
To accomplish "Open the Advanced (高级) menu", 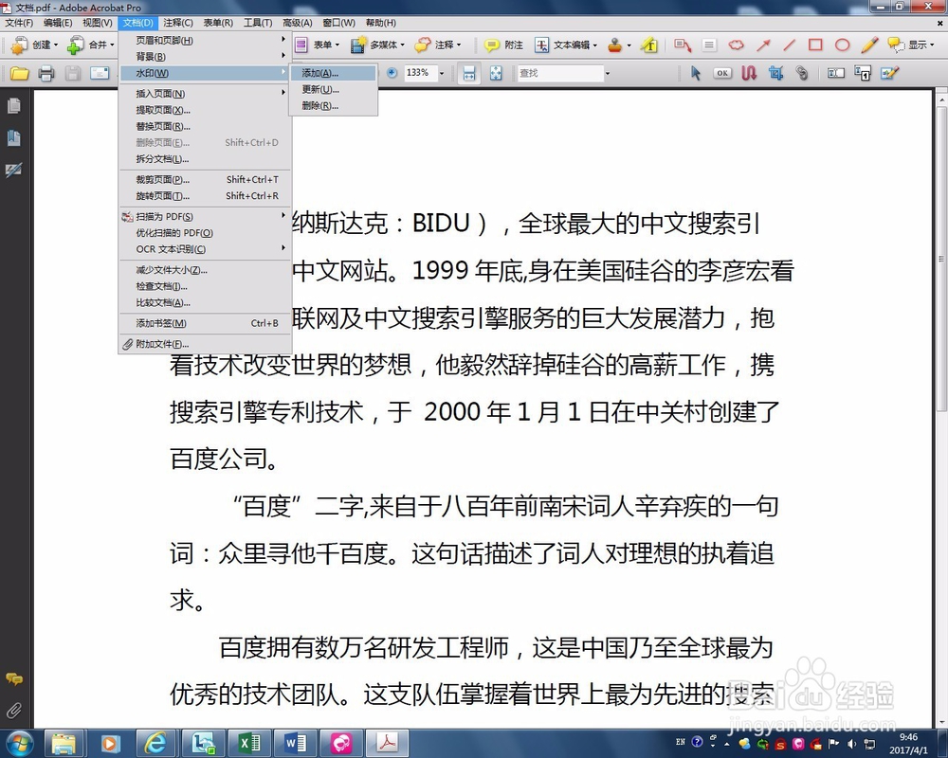I will pyautogui.click(x=298, y=23).
